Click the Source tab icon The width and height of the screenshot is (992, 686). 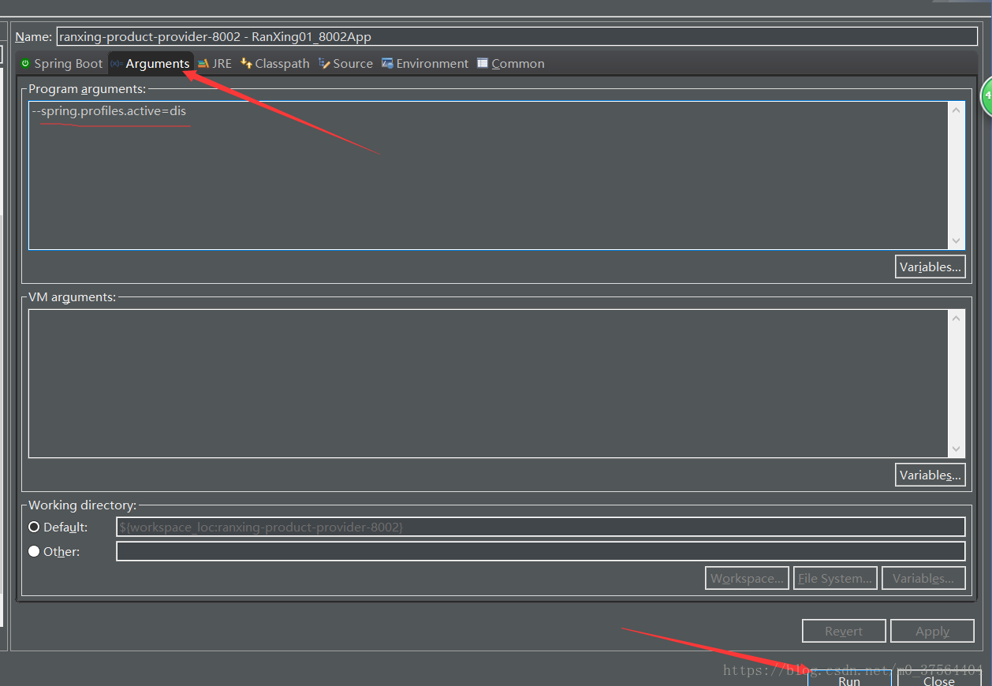tap(324, 64)
